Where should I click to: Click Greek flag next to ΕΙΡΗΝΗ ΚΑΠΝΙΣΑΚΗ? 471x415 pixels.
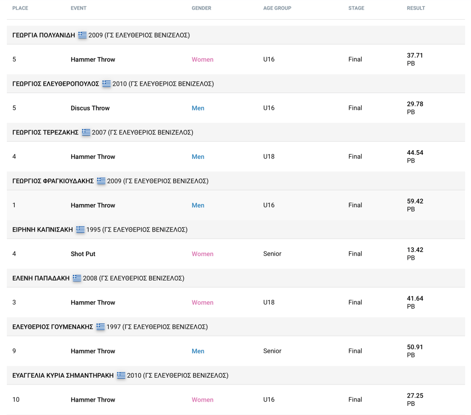point(81,229)
